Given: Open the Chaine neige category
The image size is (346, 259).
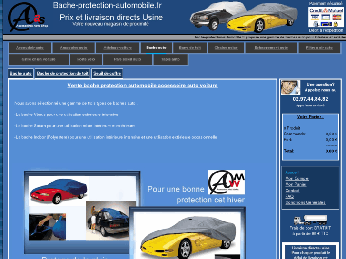Looking at the screenshot, I should [x=226, y=48].
